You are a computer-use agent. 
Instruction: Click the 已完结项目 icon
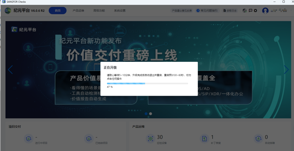click(x=89, y=139)
